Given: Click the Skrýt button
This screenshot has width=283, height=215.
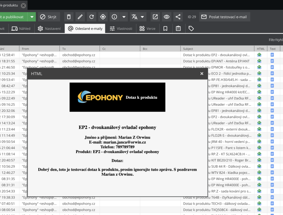Looking at the screenshot, I should (49, 17).
